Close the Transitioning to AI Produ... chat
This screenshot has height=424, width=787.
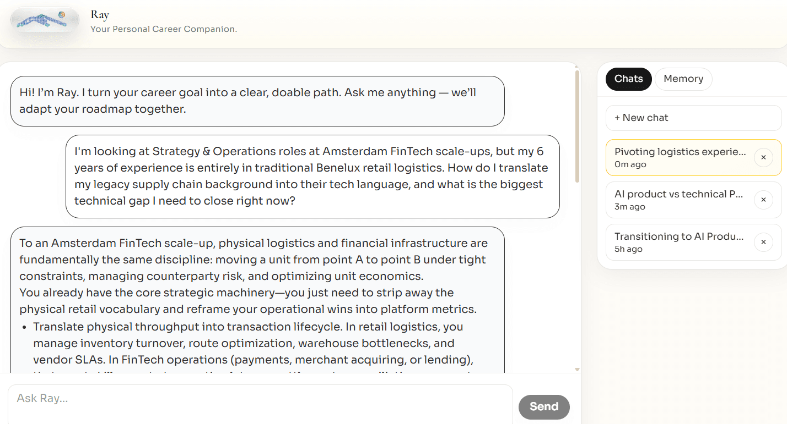pos(763,242)
